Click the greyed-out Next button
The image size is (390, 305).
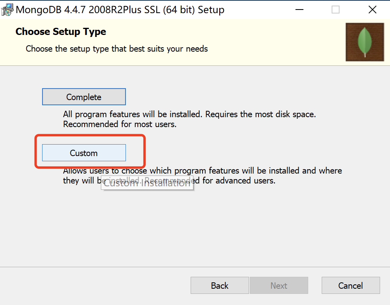tap(279, 286)
